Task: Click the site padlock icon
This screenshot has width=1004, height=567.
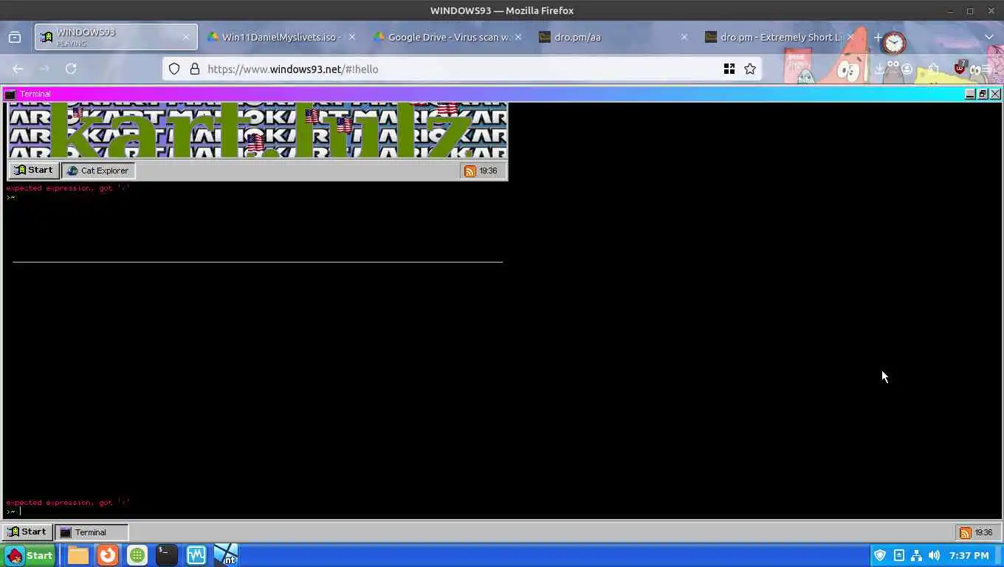Action: (x=195, y=69)
